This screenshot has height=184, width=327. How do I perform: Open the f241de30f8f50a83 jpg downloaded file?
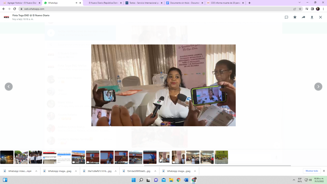click(x=136, y=171)
